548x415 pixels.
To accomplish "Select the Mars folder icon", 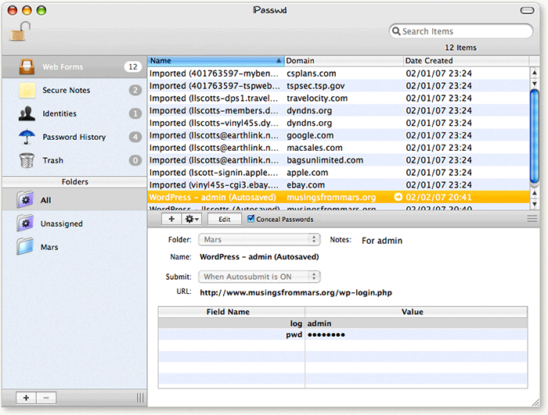I will [x=25, y=246].
